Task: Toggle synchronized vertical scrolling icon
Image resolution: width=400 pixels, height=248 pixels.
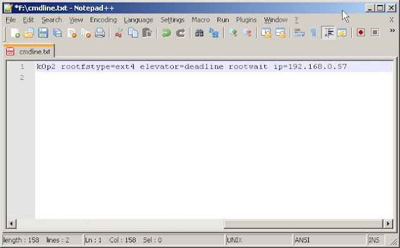Action: (x=266, y=33)
